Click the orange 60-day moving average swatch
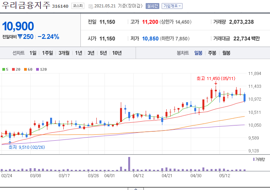Viewport: 270px width, 190px height. point(26,70)
